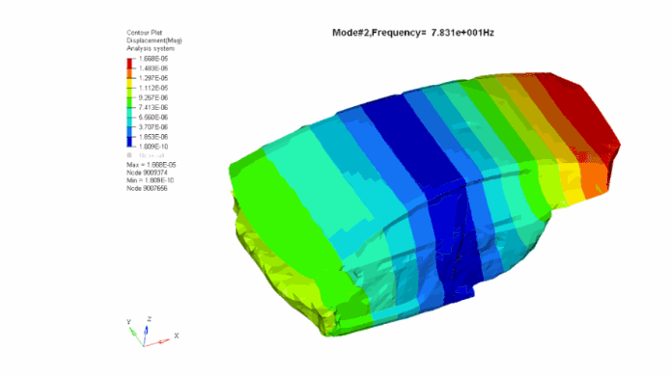Select the dark blue legend color band
This screenshot has height=375, width=671.
pos(129,142)
